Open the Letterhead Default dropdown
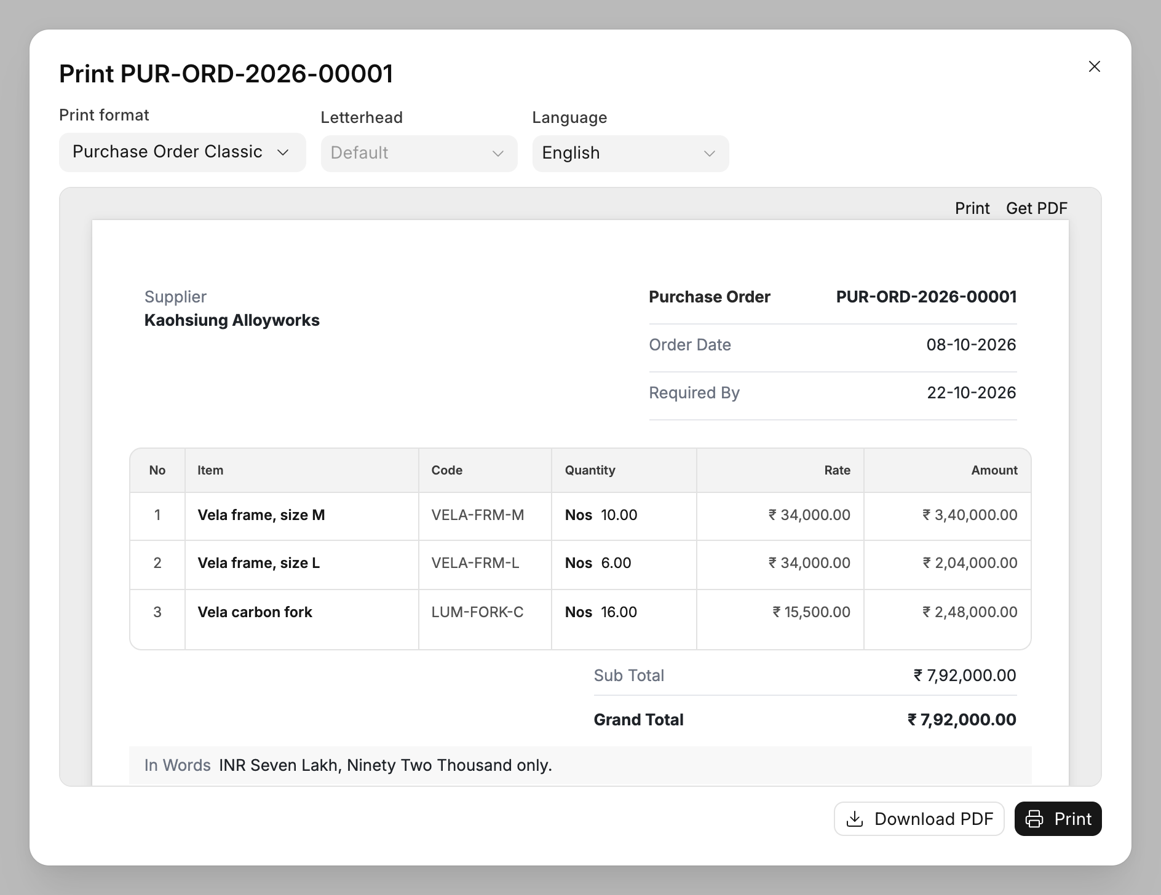Image resolution: width=1161 pixels, height=895 pixels. (x=419, y=153)
